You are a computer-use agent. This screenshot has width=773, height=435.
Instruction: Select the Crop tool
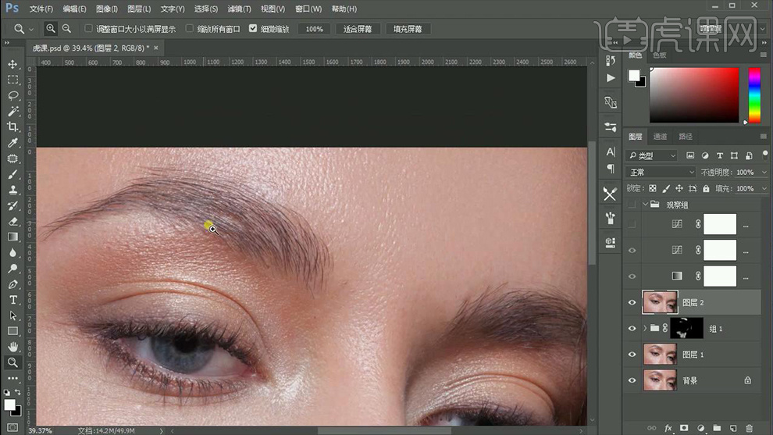pos(12,127)
